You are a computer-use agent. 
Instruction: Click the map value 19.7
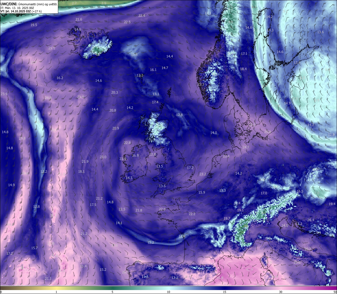[227, 219]
